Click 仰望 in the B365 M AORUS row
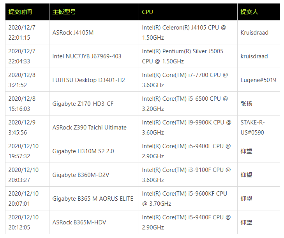The height and width of the screenshot is (238, 284). 259,198
